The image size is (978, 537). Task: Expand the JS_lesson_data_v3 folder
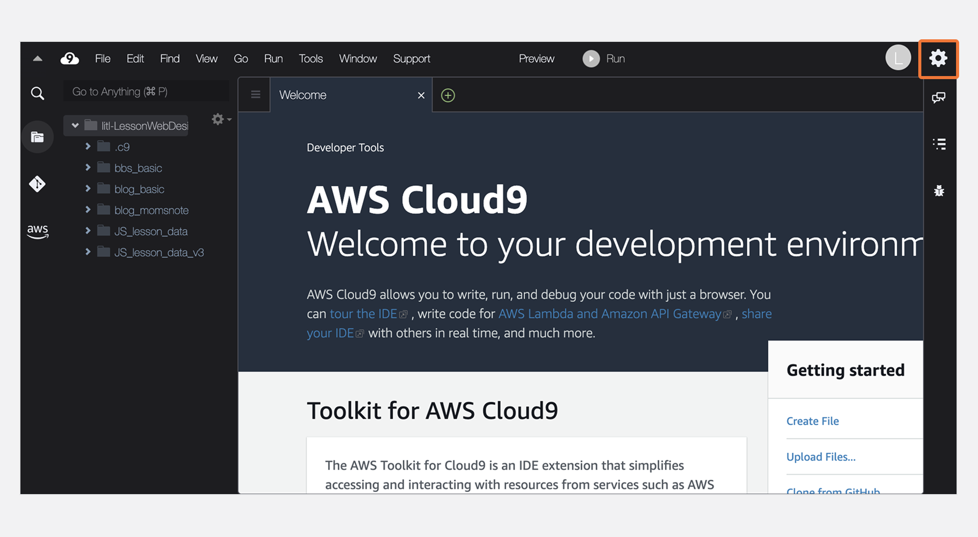point(88,252)
